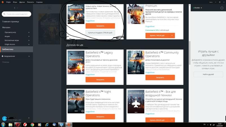This screenshot has height=127, width=226.
Task: Open Google Chrome from the taskbar
Action: pos(32,125)
